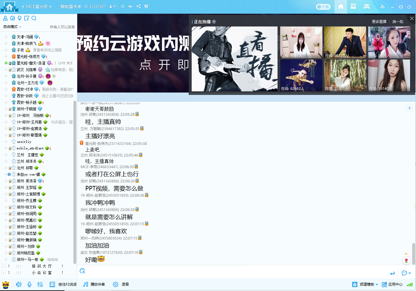416x291 pixels.
Task: Toggle the speaker volume icon
Action: click(x=19, y=284)
